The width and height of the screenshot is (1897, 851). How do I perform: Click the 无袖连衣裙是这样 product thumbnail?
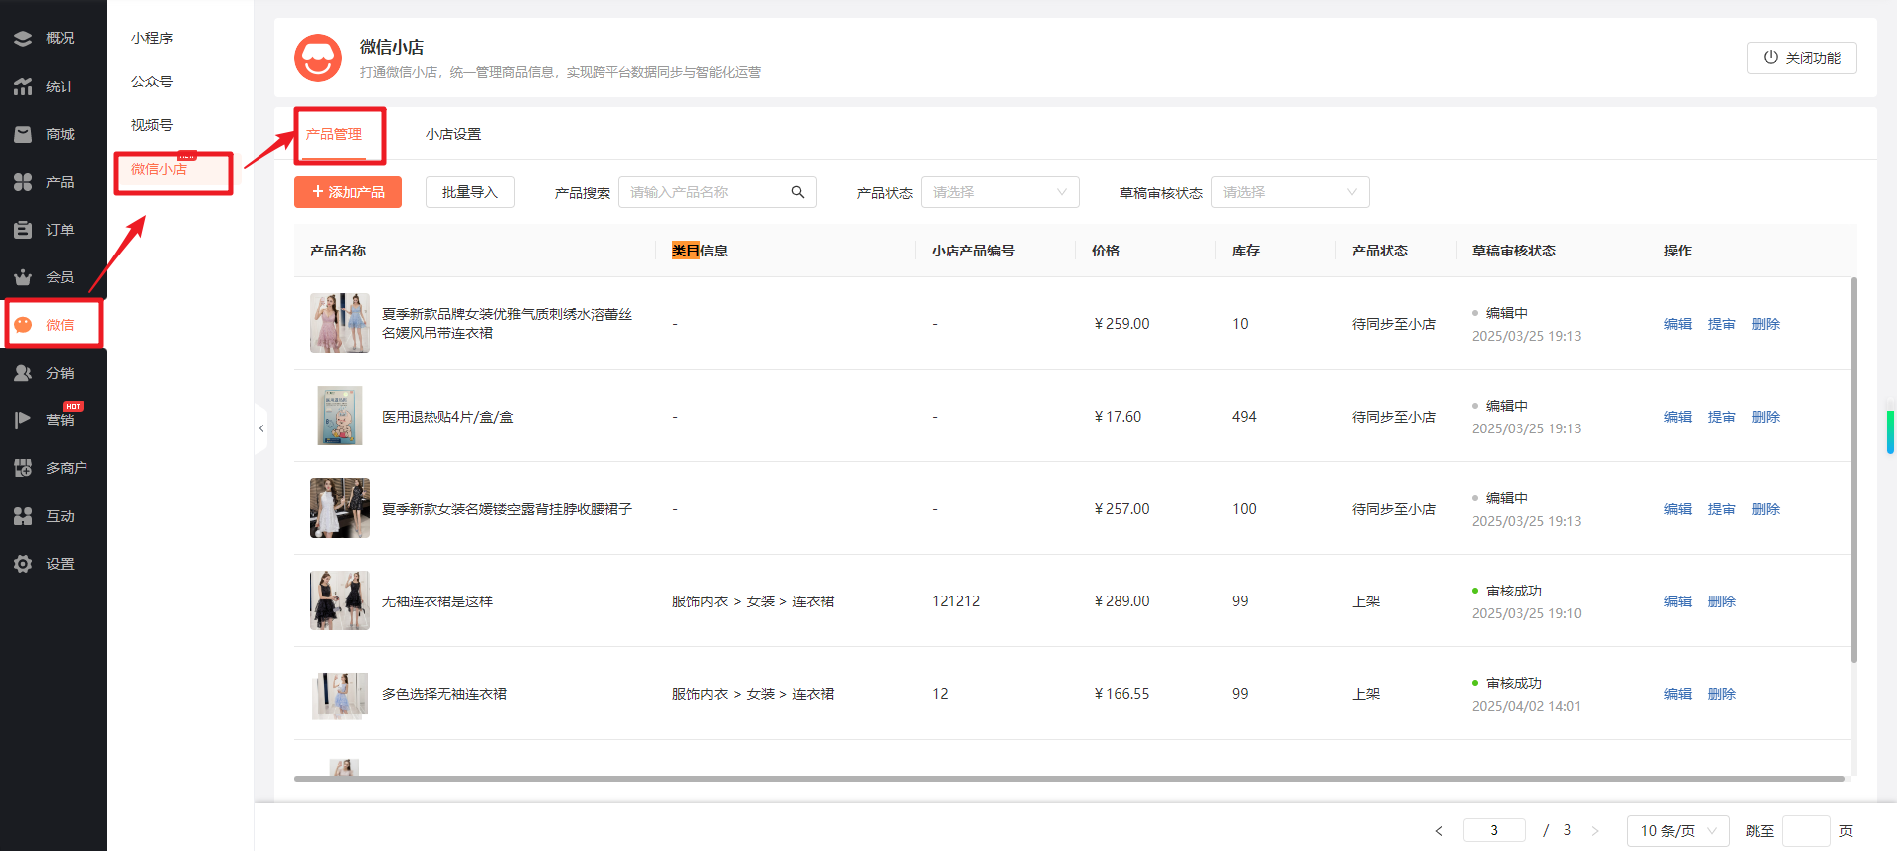[340, 600]
